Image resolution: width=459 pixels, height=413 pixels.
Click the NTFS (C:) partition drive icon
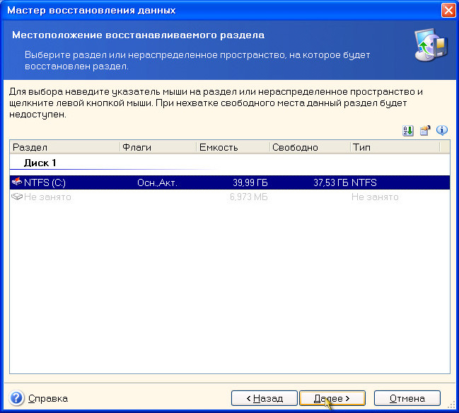click(17, 182)
